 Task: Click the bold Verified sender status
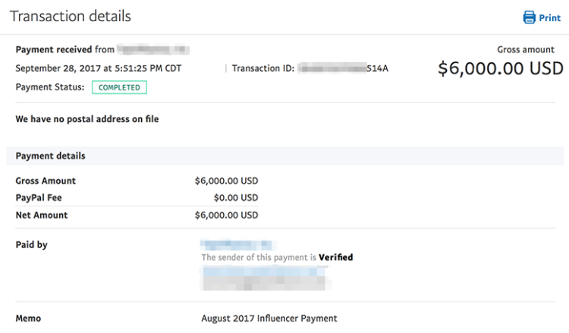click(x=335, y=257)
